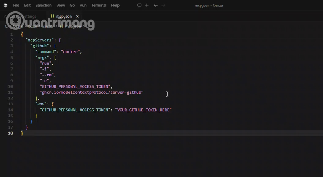
Task: Click "GITHUB_PERSONAL_ACCESS_TOKEN" key on line 14
Action: pos(75,110)
